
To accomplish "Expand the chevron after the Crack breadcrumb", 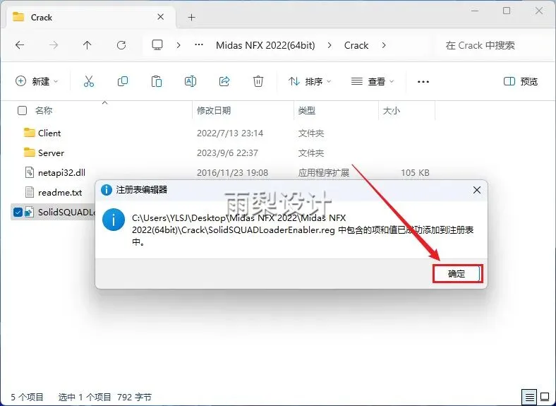I will (x=384, y=45).
